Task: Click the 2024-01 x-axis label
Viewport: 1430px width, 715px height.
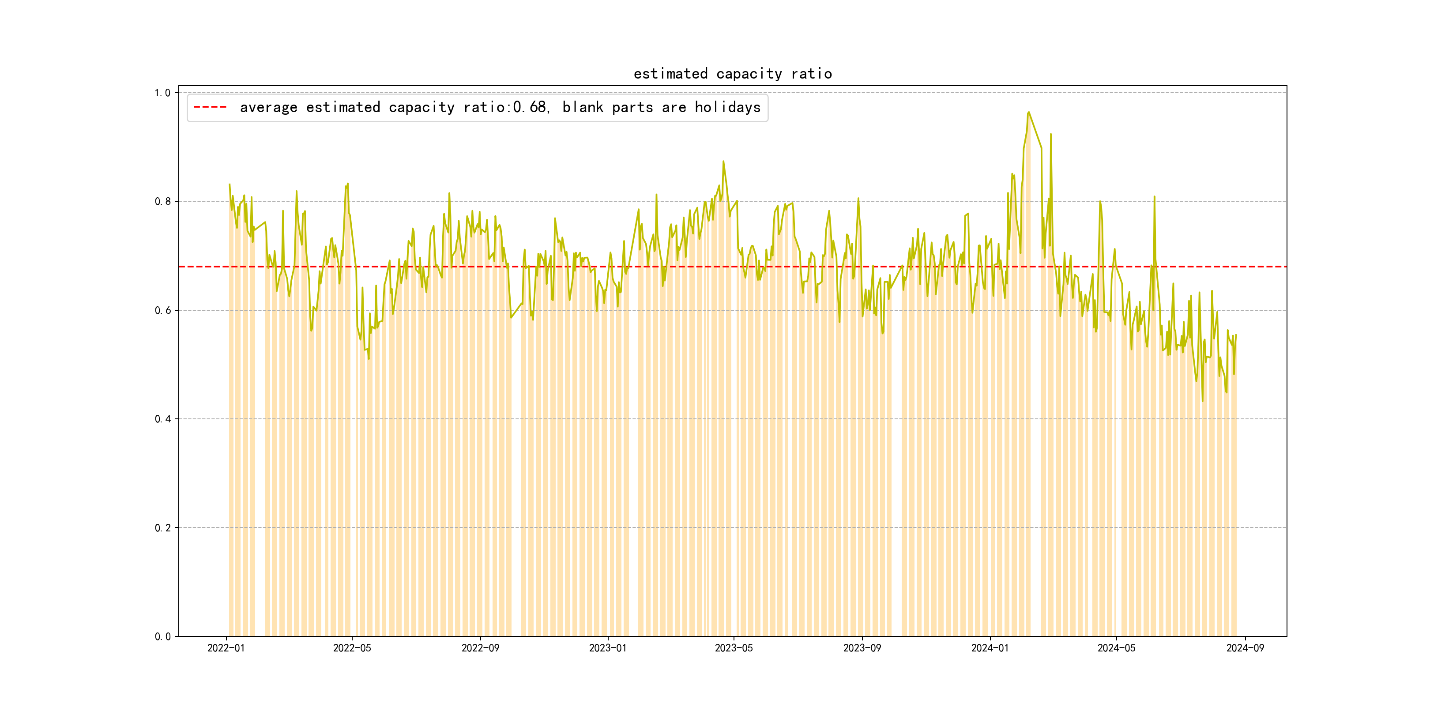Action: 990,648
